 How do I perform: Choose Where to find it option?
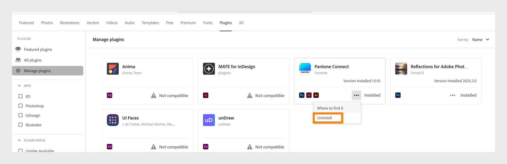pyautogui.click(x=330, y=108)
